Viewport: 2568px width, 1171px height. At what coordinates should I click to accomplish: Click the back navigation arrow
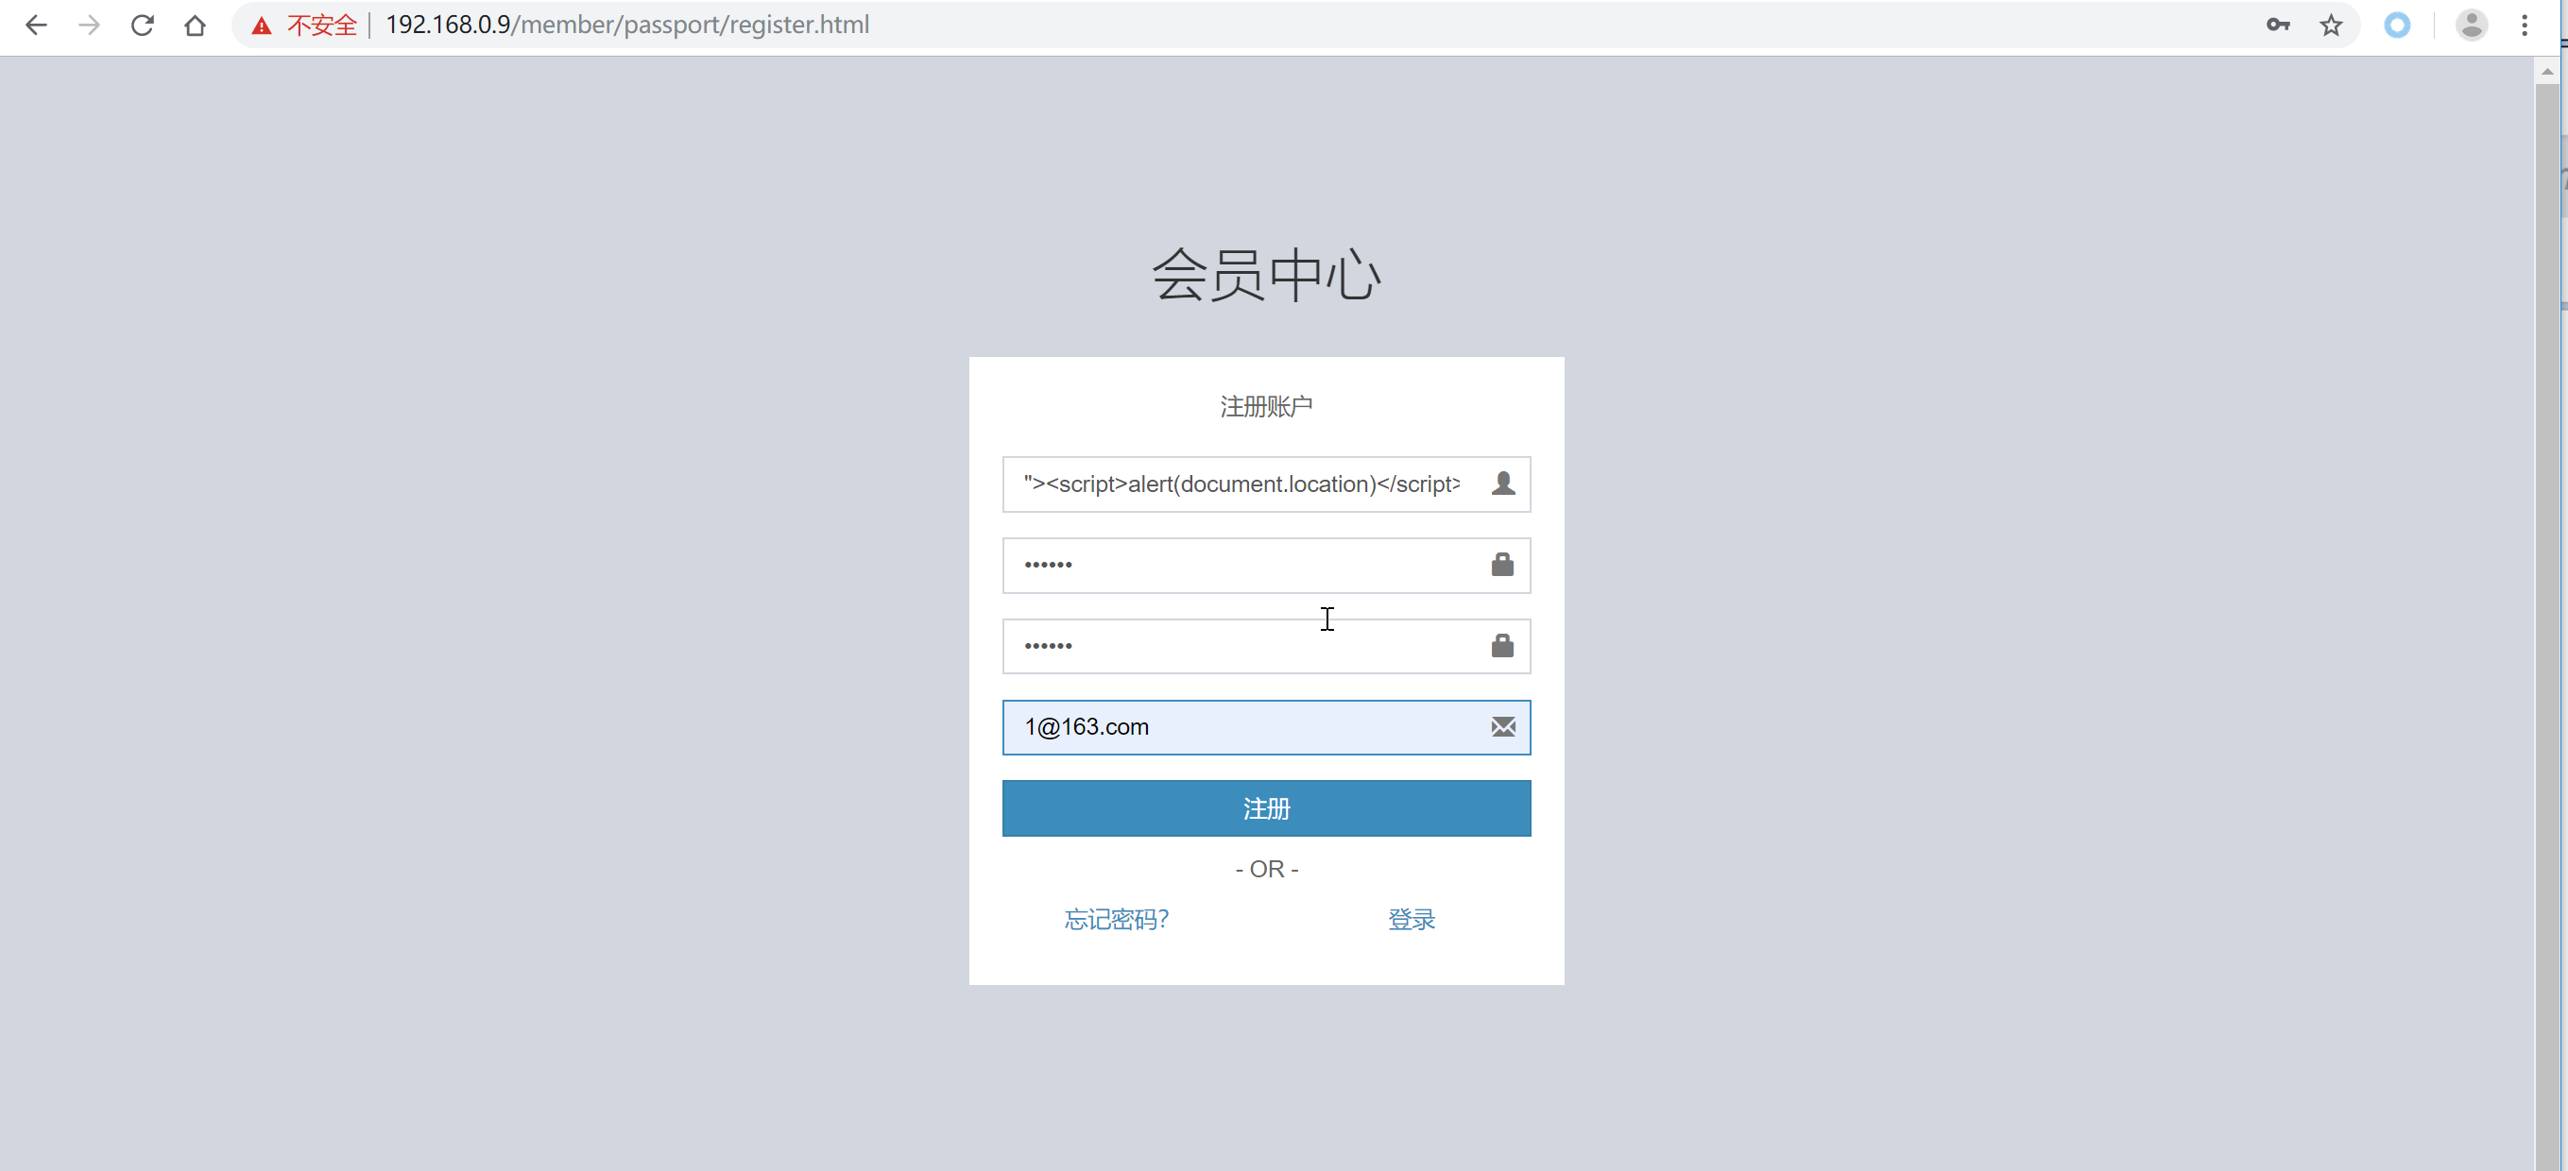coord(37,25)
